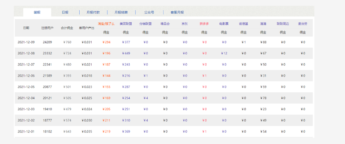Open the 月报付款 tab

[93, 12]
